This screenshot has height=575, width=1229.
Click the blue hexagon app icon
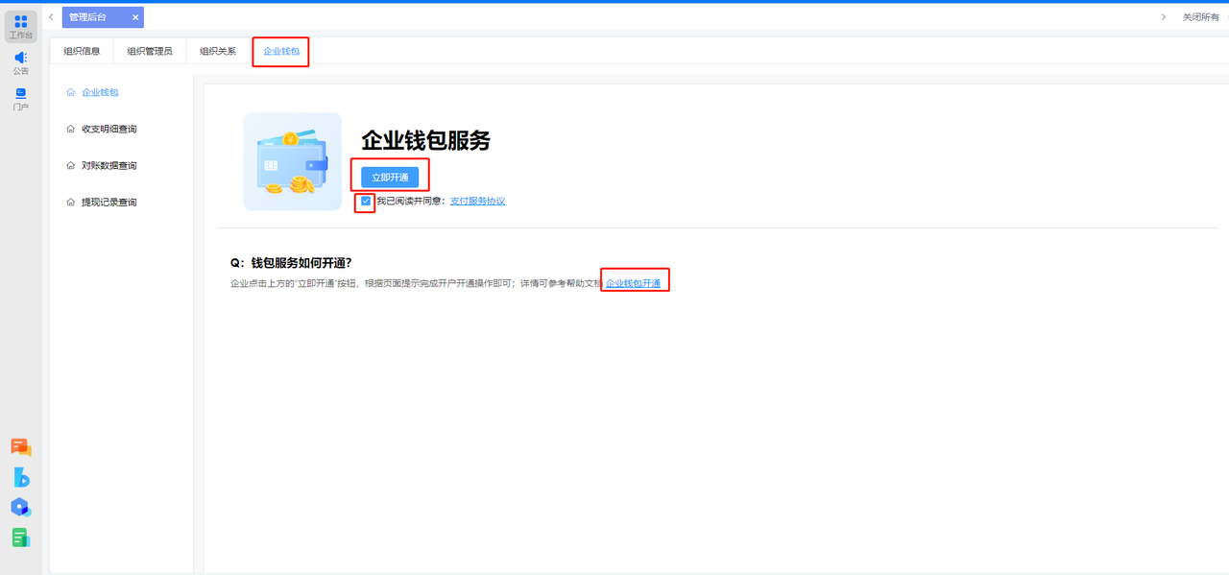pos(21,507)
